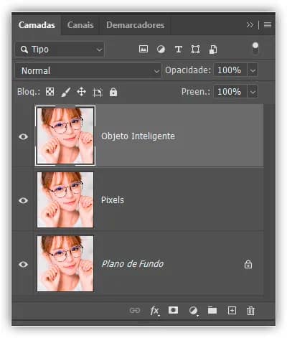Viewport: 287px width, 338px height.
Task: Click the Preen.: label
Action: pyautogui.click(x=196, y=92)
